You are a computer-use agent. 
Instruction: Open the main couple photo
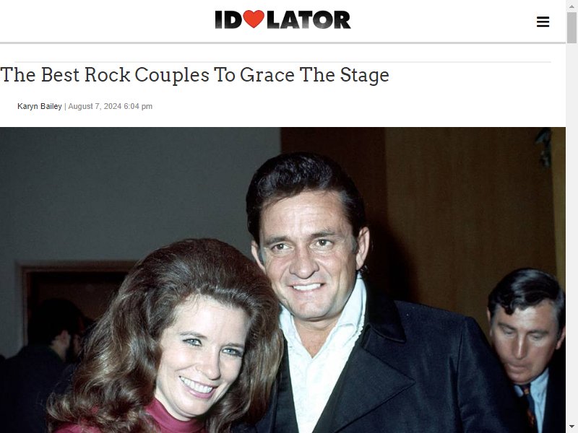pyautogui.click(x=282, y=280)
